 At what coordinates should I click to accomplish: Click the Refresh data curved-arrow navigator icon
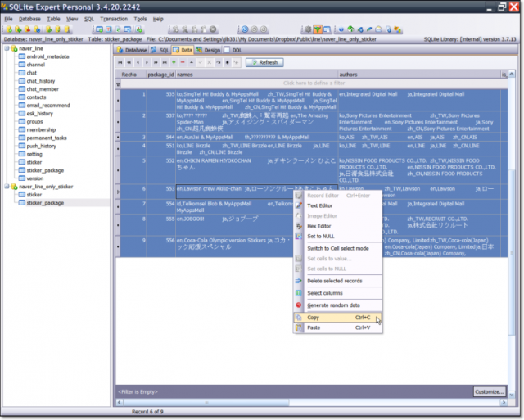pos(219,62)
